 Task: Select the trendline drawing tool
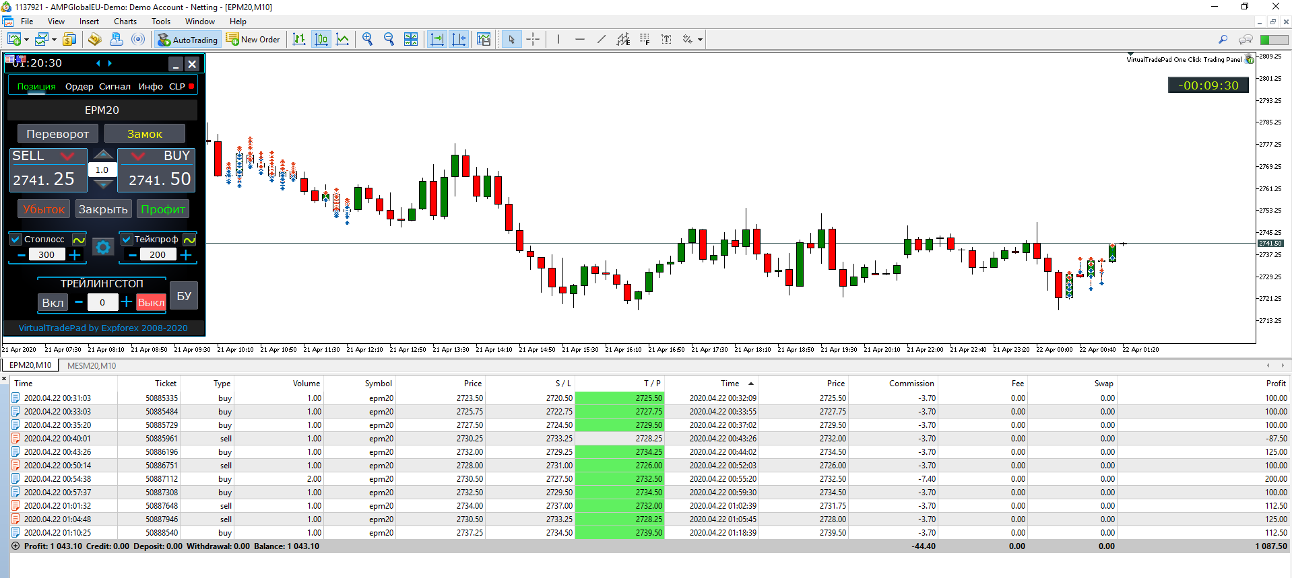[602, 40]
